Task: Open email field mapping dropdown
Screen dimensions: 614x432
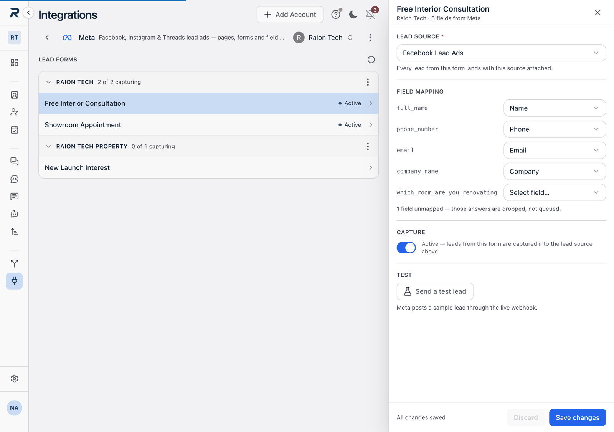Action: [555, 151]
